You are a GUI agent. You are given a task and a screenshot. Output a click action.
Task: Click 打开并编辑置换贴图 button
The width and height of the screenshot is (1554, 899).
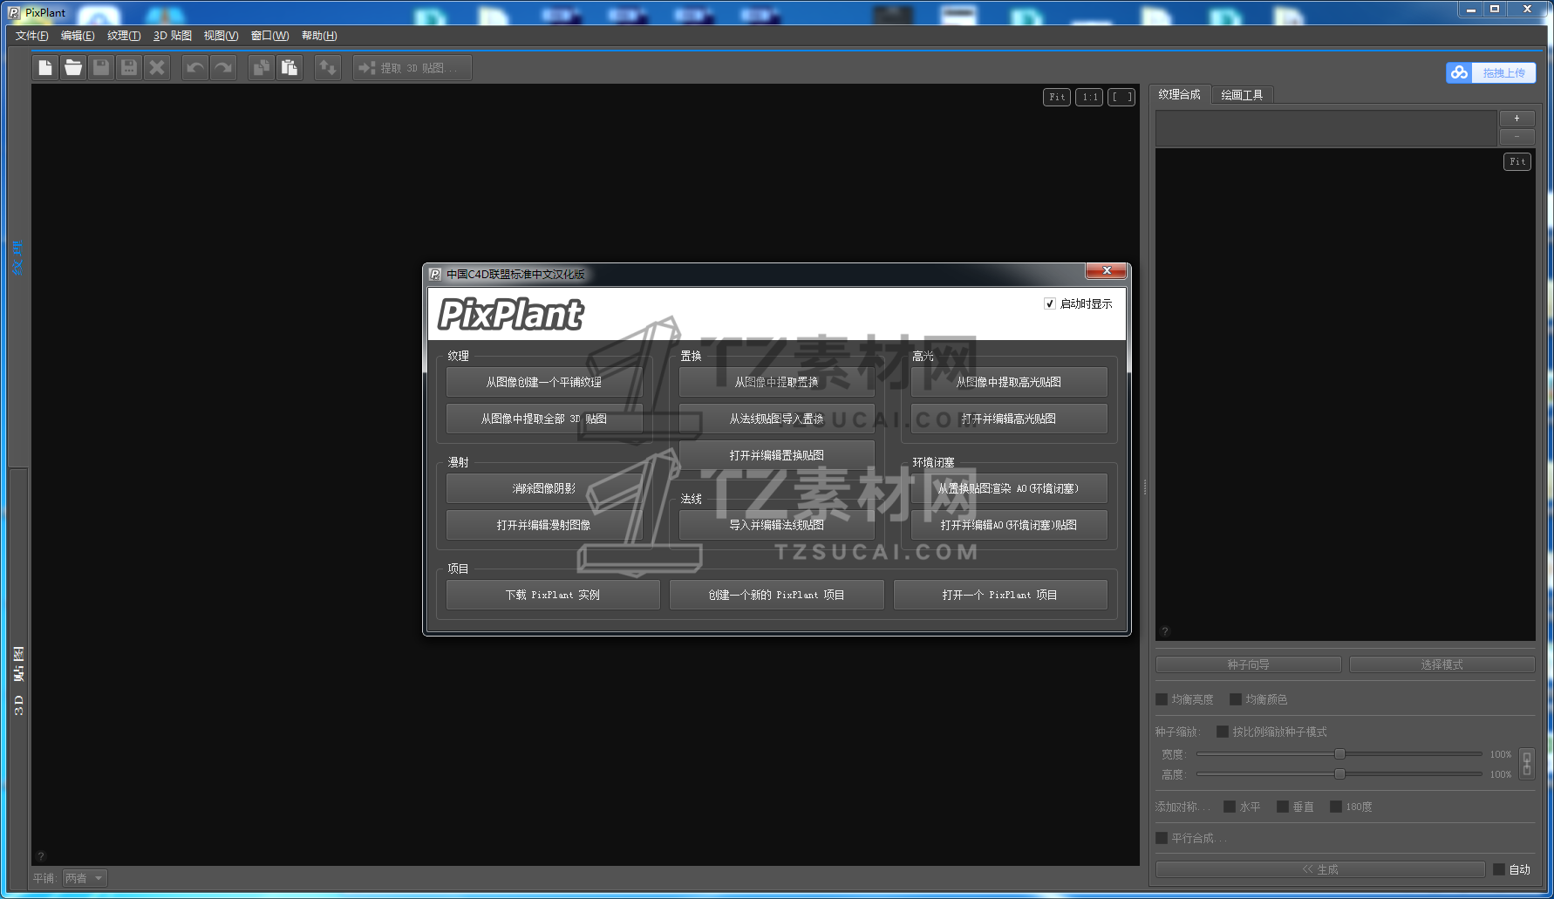click(777, 455)
